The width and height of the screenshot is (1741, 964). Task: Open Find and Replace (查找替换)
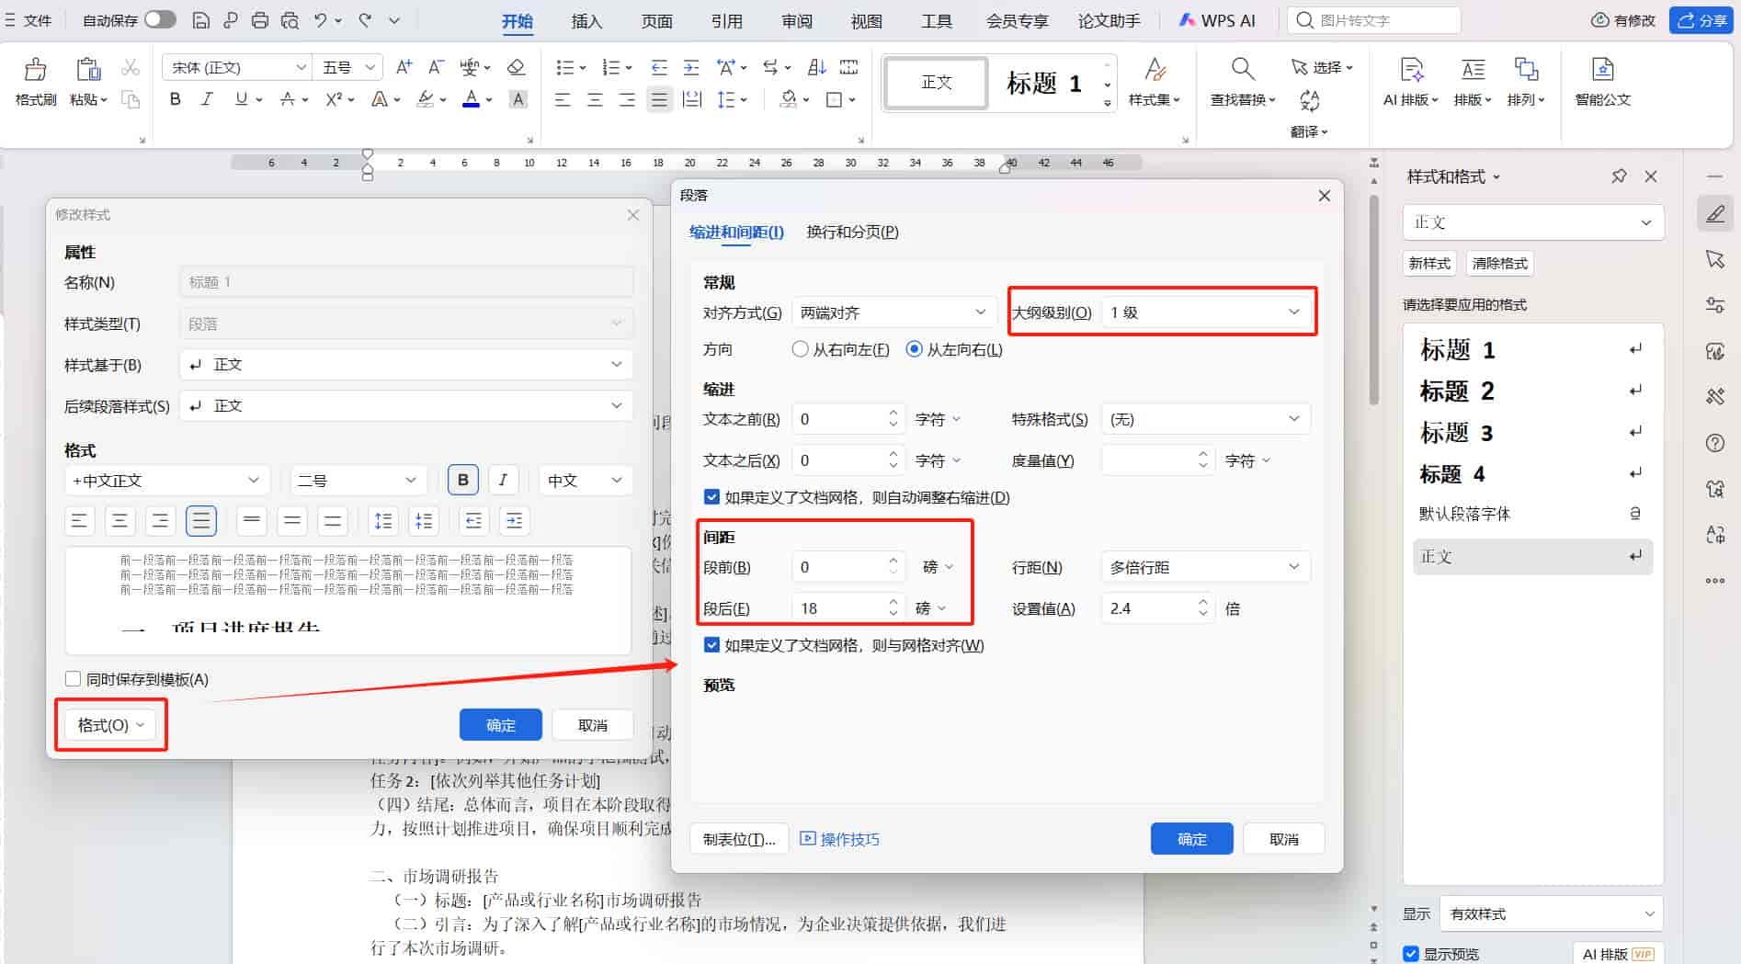1242,82
